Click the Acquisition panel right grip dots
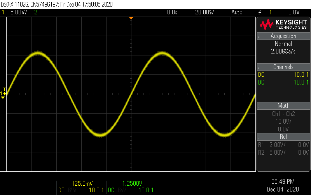311x195 pixels. (308, 36)
